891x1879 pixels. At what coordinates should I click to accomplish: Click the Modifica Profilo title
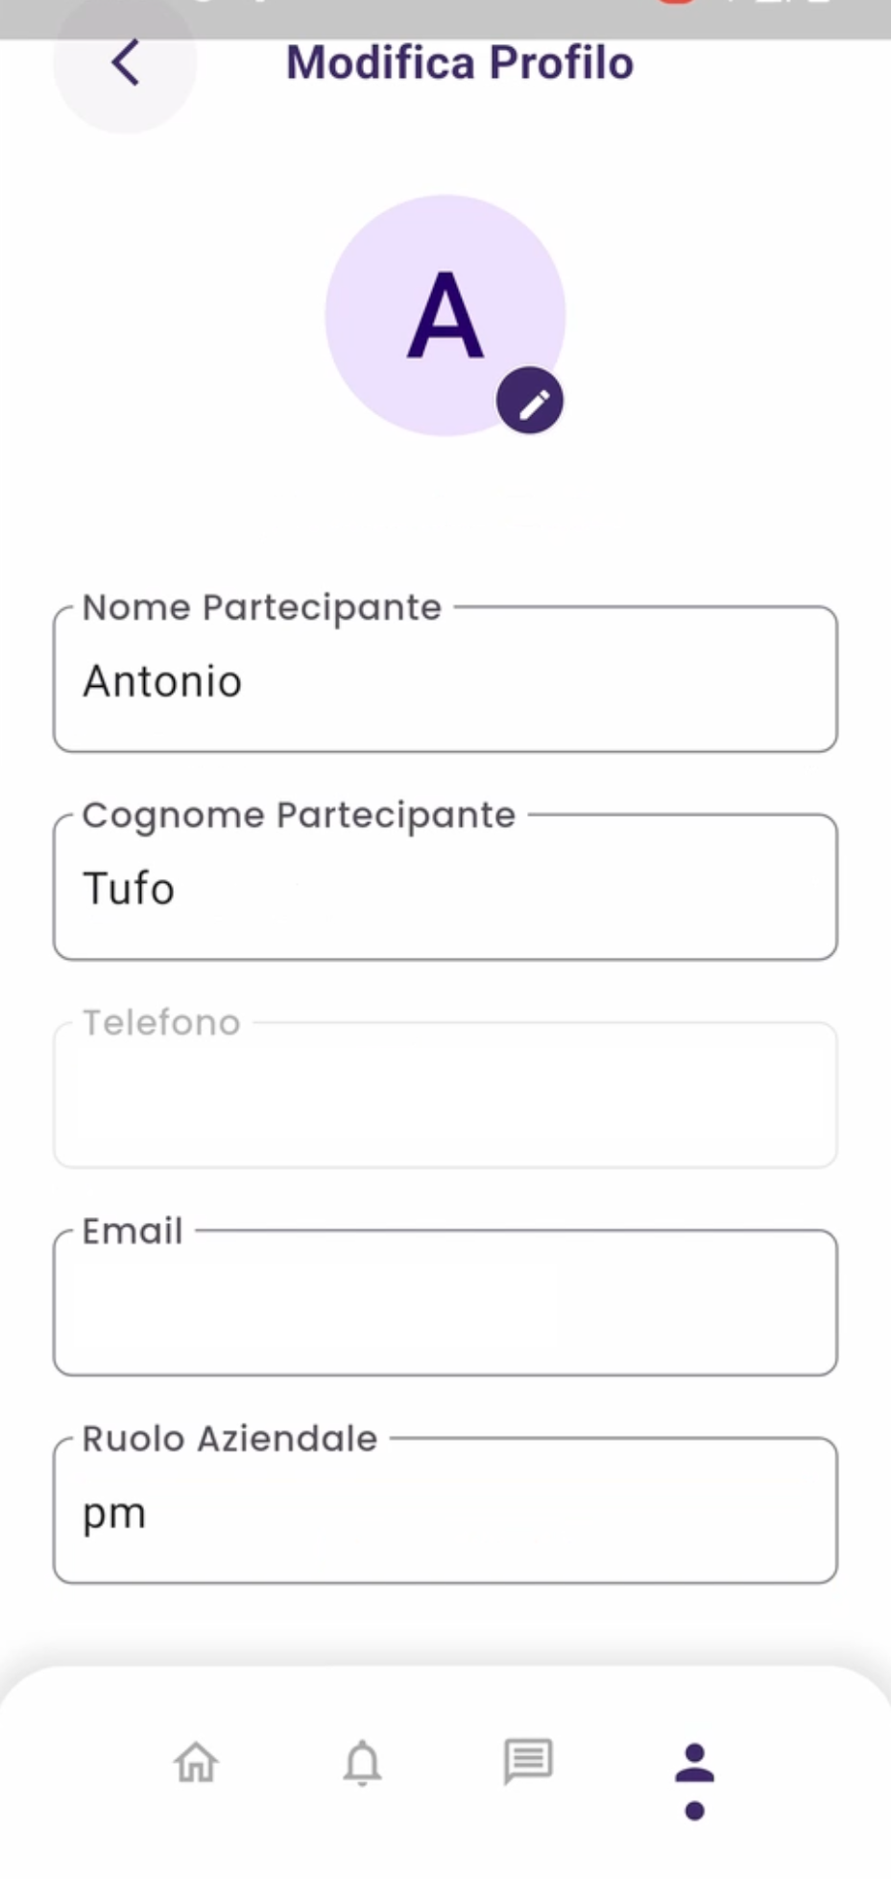coord(460,62)
